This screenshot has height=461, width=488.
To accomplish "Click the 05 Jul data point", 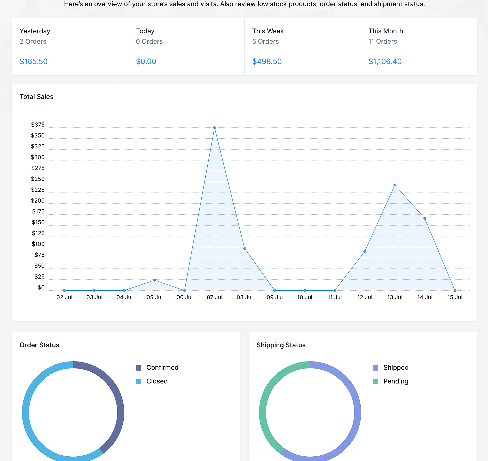I will coord(154,280).
